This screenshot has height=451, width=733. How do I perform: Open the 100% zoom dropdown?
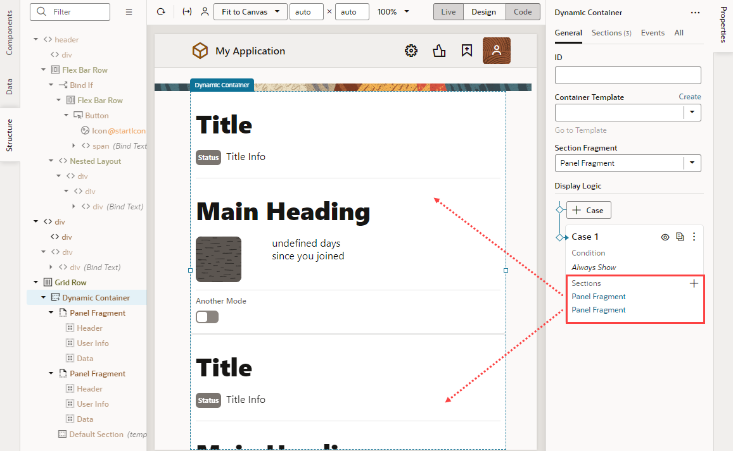pyautogui.click(x=393, y=11)
